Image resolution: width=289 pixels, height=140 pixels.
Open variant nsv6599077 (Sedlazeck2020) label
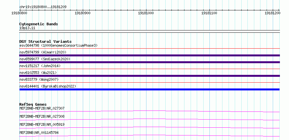tap(45, 59)
